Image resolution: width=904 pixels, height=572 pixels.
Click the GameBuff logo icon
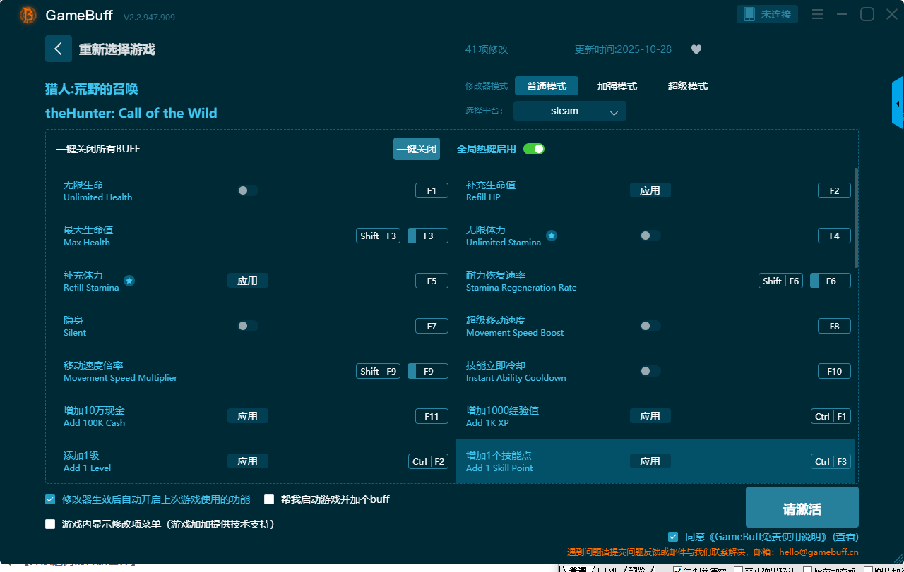tap(28, 15)
